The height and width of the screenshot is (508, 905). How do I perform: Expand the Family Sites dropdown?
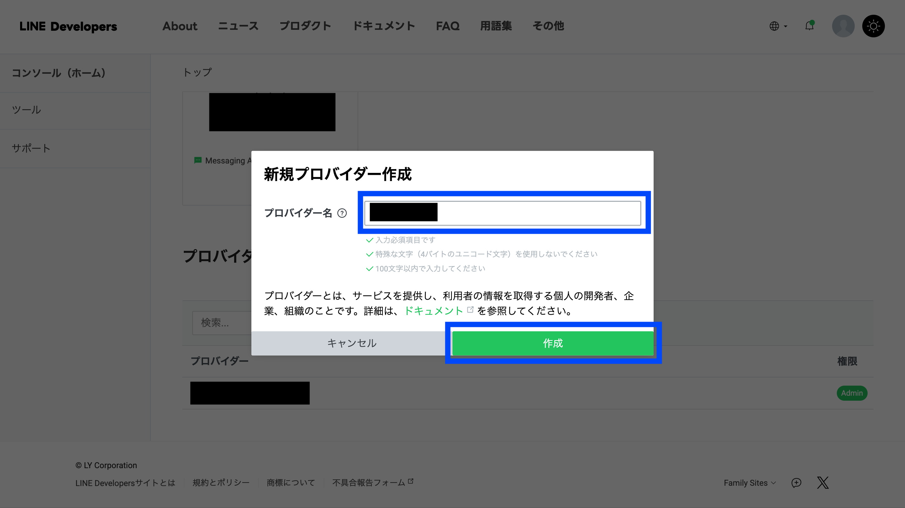[x=749, y=483]
